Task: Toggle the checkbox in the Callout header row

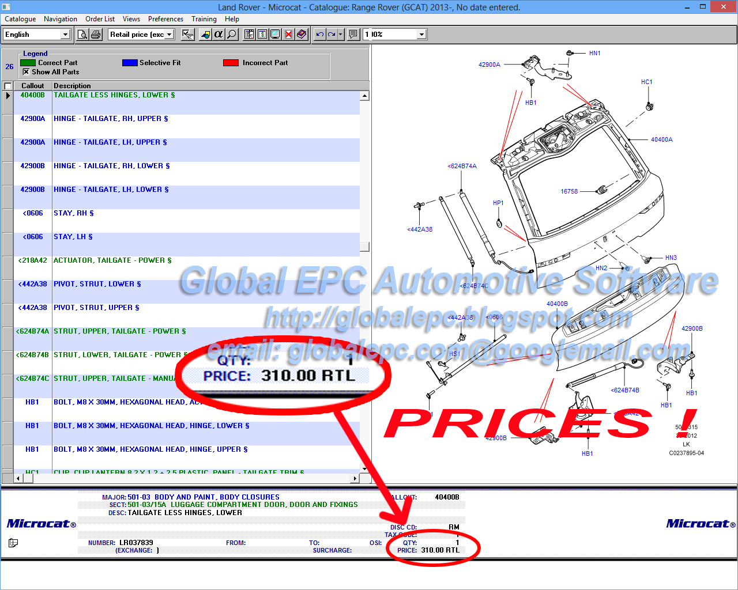Action: pos(7,86)
